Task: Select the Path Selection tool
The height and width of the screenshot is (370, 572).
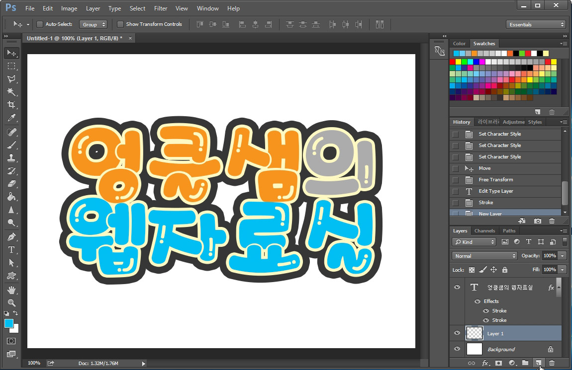Action: [x=11, y=263]
